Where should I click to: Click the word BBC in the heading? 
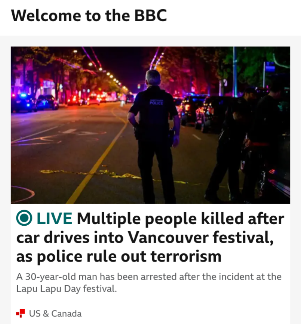[151, 15]
